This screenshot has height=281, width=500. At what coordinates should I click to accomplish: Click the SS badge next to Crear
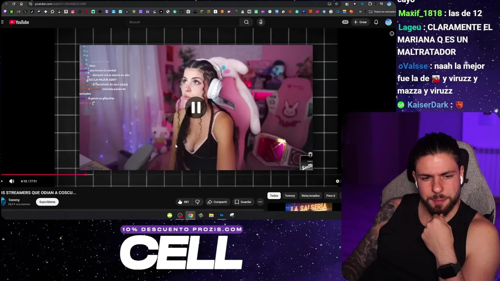[345, 22]
